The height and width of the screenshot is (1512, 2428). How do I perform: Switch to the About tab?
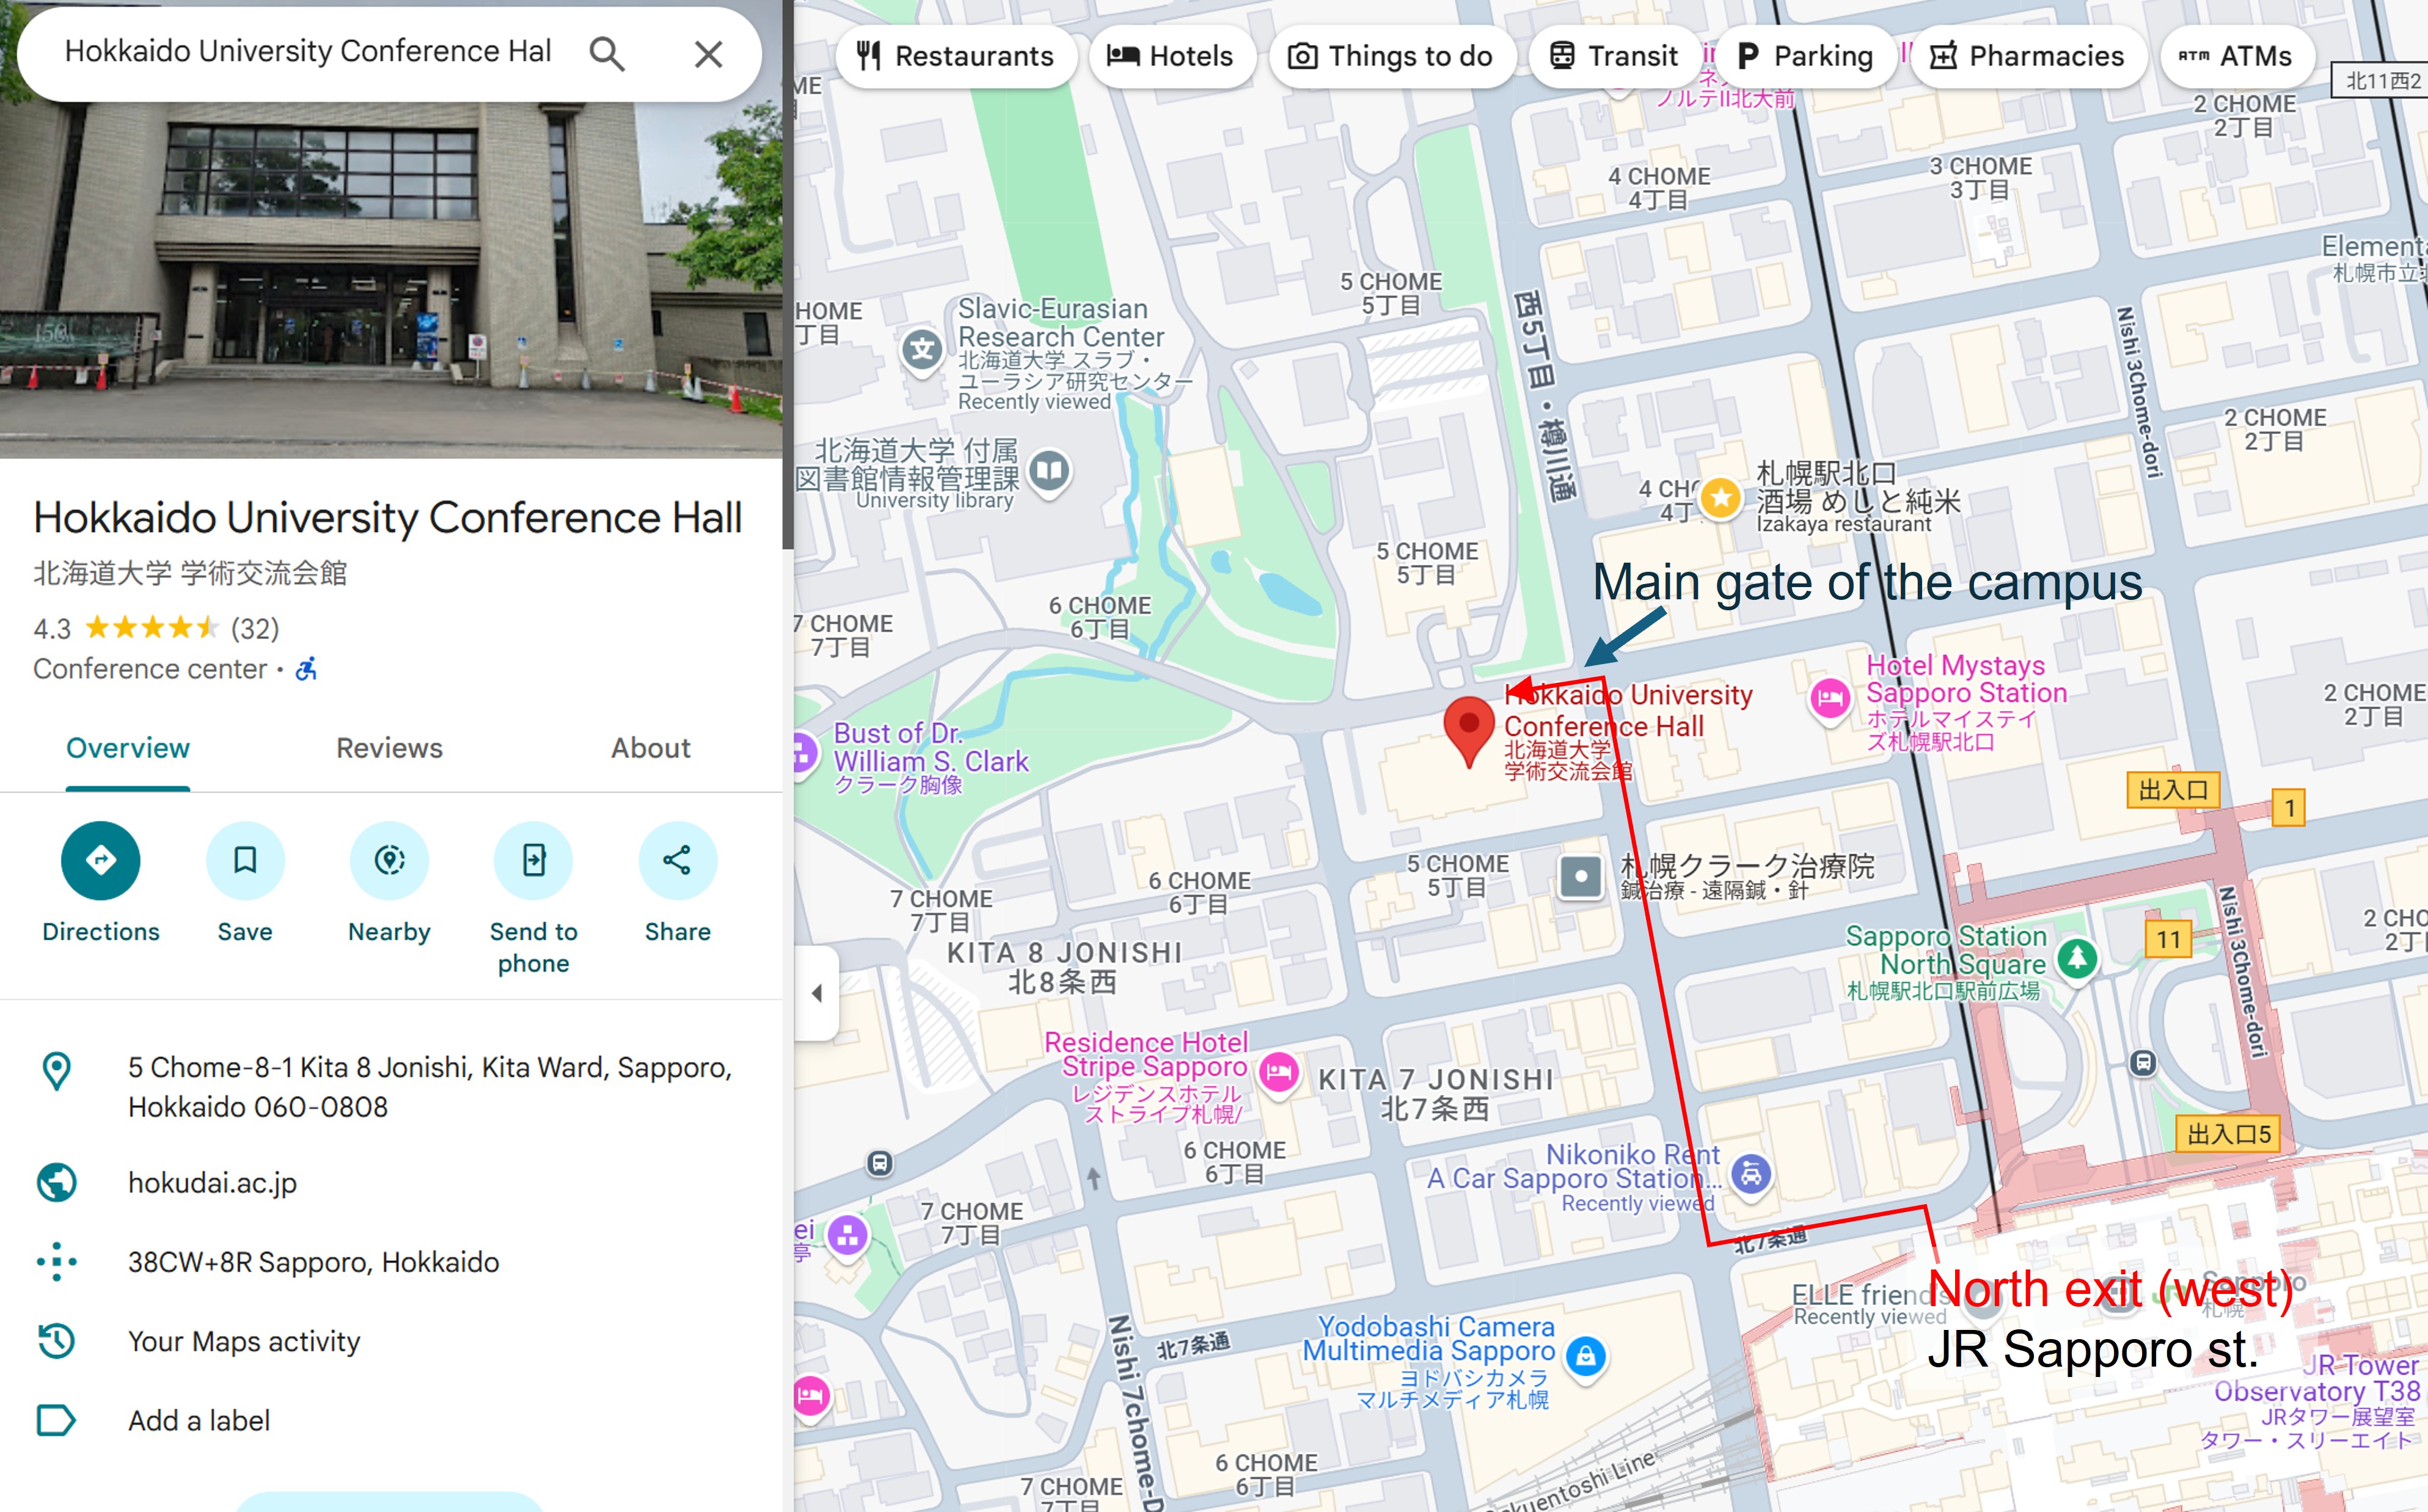(x=651, y=748)
